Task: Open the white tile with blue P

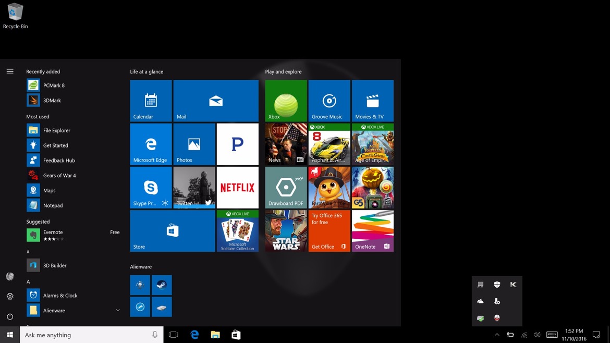Action: point(238,144)
